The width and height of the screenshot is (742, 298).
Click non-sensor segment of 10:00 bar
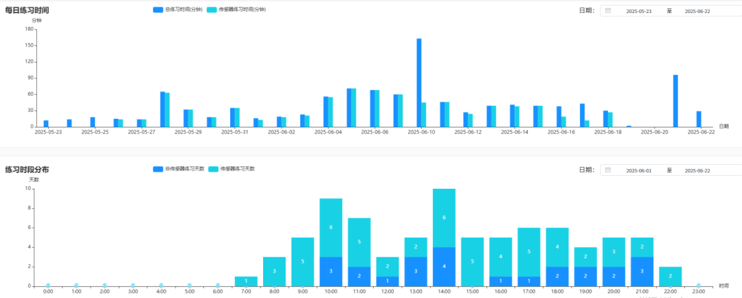pyautogui.click(x=330, y=271)
